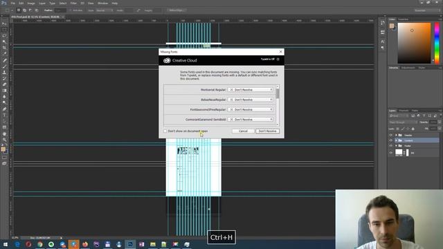The height and width of the screenshot is (249, 443).
Task: Click the New selection mode icon in options bar
Action: coord(19,10)
